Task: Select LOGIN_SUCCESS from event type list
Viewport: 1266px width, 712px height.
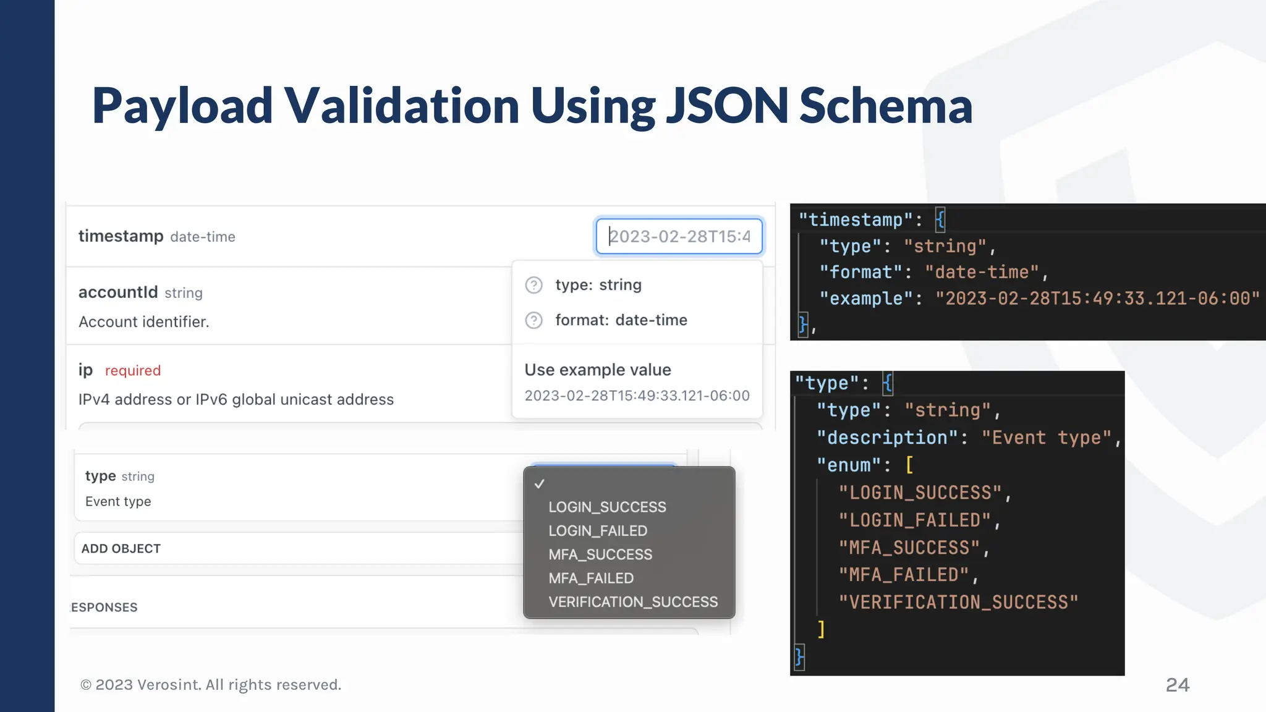Action: 607,507
